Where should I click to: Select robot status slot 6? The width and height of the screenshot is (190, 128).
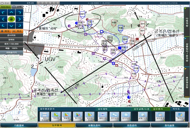pos(58,3)
